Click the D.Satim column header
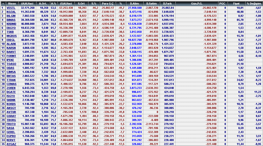 click(x=151, y=4)
